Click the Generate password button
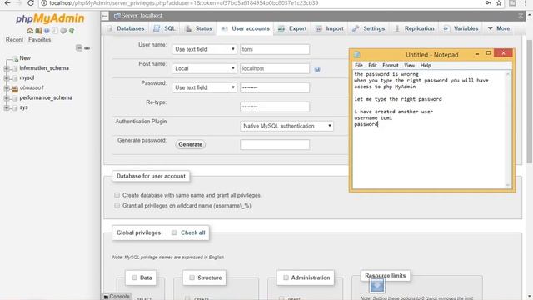The image size is (533, 300). tap(191, 144)
